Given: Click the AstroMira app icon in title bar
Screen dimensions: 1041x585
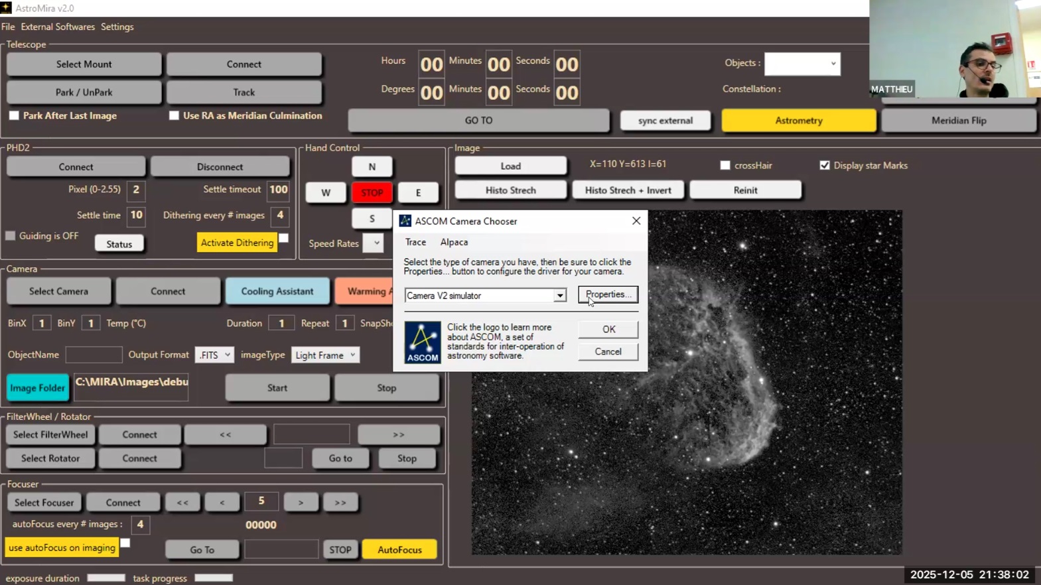Looking at the screenshot, I should click(6, 8).
